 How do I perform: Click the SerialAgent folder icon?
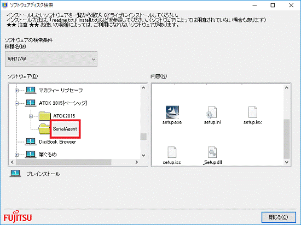coord(44,129)
